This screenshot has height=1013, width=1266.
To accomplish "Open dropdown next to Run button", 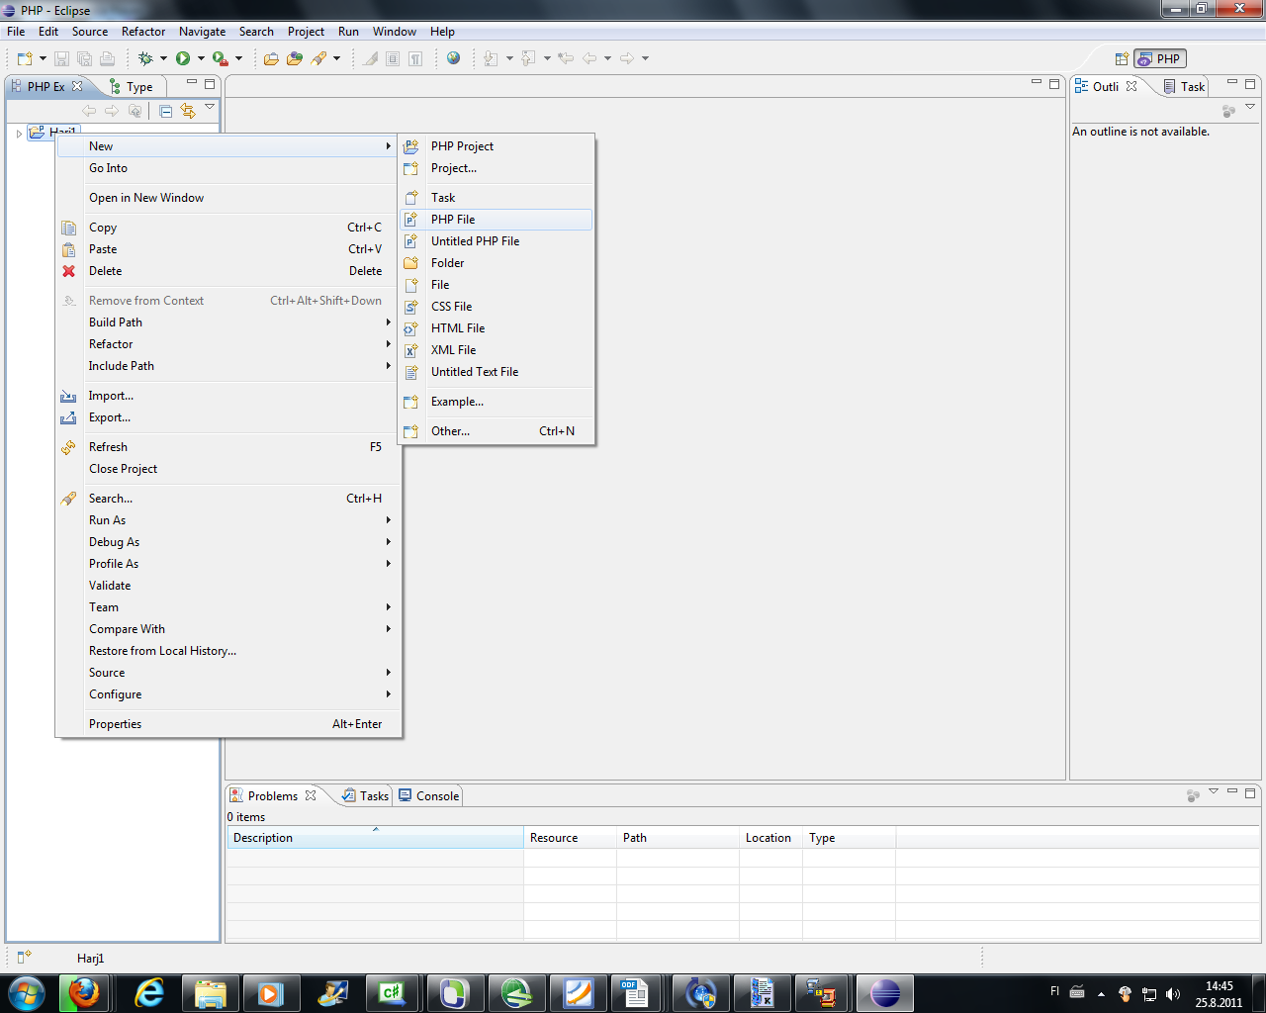I will 201,58.
